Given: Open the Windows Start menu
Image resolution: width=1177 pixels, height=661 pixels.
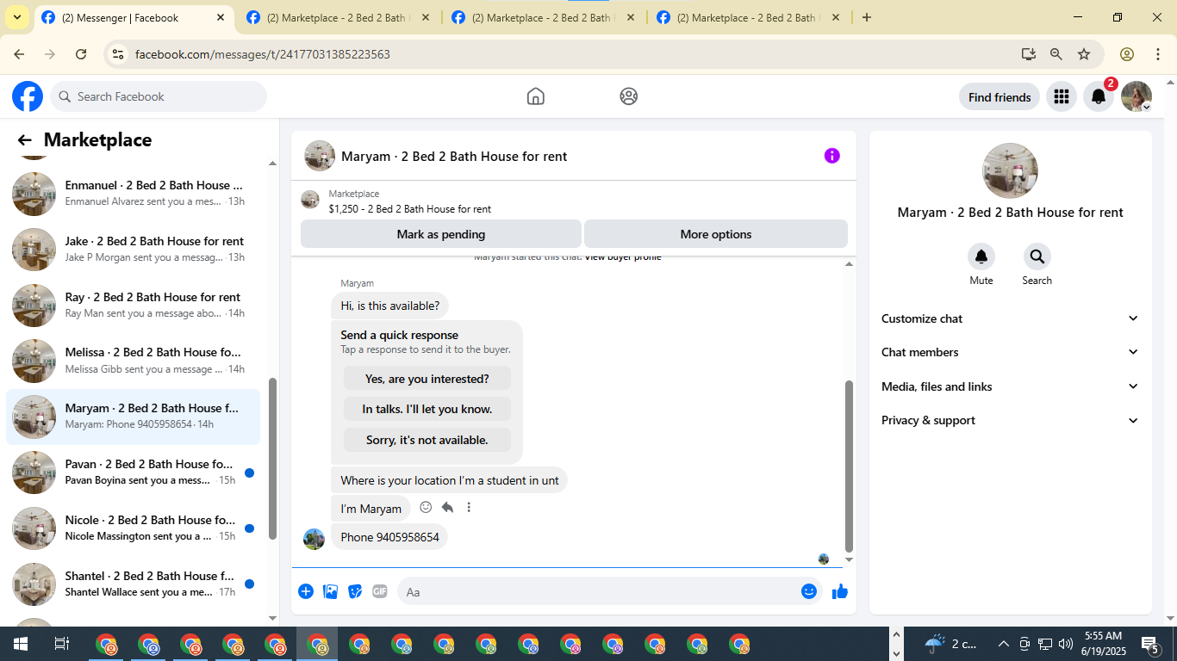Looking at the screenshot, I should coord(20,644).
